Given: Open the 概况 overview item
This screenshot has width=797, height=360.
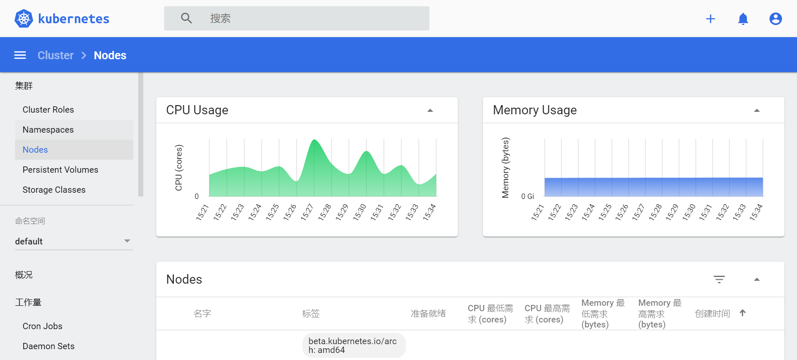Looking at the screenshot, I should [24, 275].
